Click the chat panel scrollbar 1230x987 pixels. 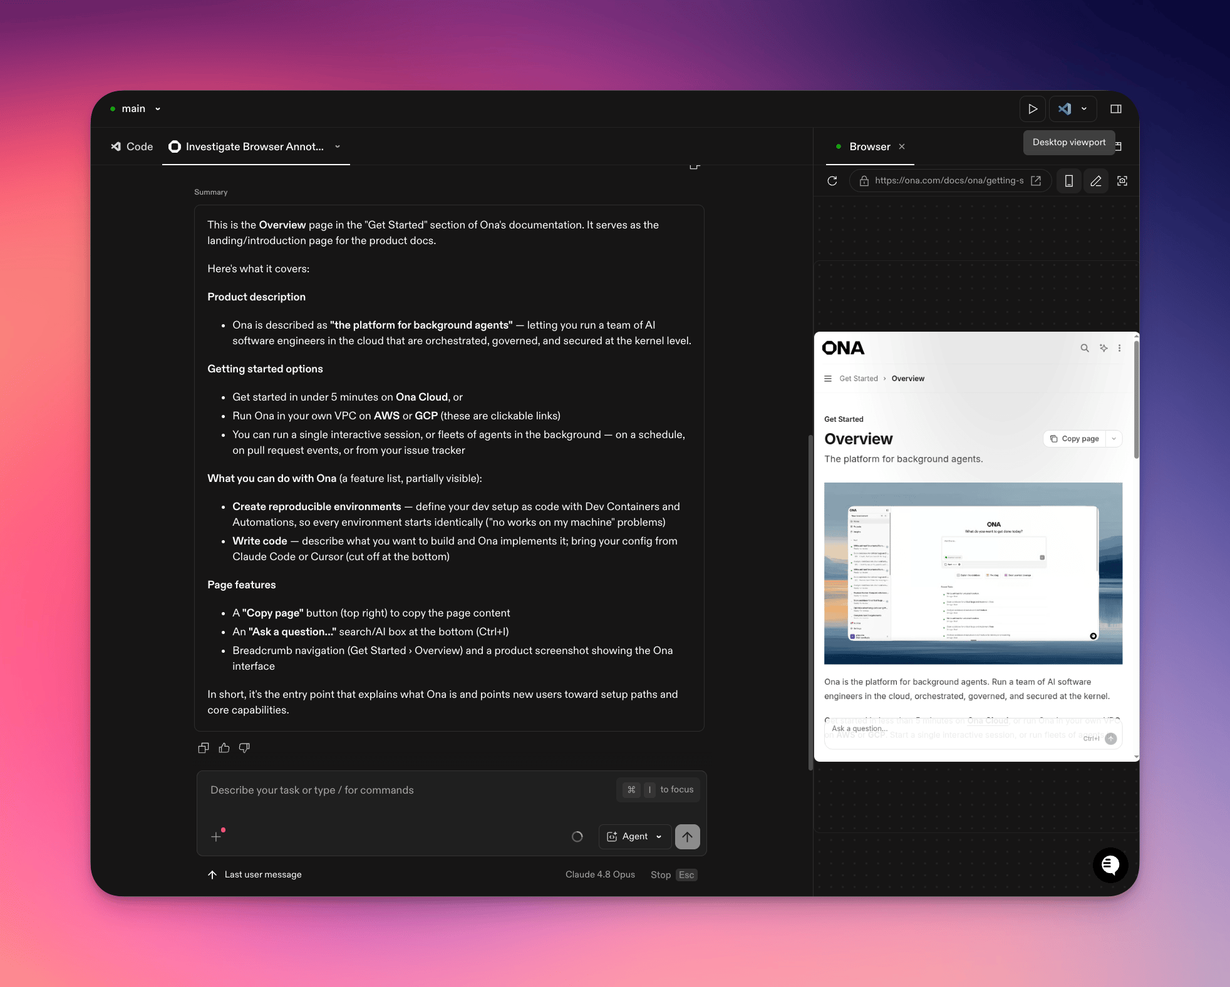click(x=810, y=601)
